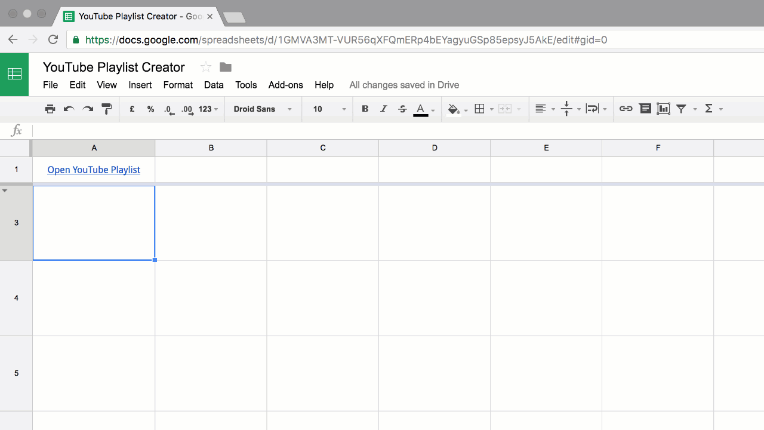The image size is (764, 430).
Task: Select the YouTube Playlist Creator browser tab
Action: pyautogui.click(x=138, y=16)
